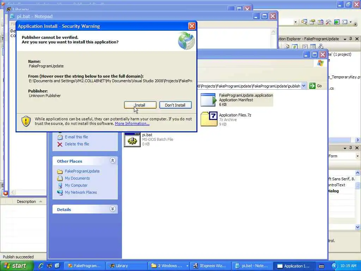Click View Code icon in Solution Explorer
This screenshot has height=271, width=361.
pyautogui.click(x=305, y=47)
